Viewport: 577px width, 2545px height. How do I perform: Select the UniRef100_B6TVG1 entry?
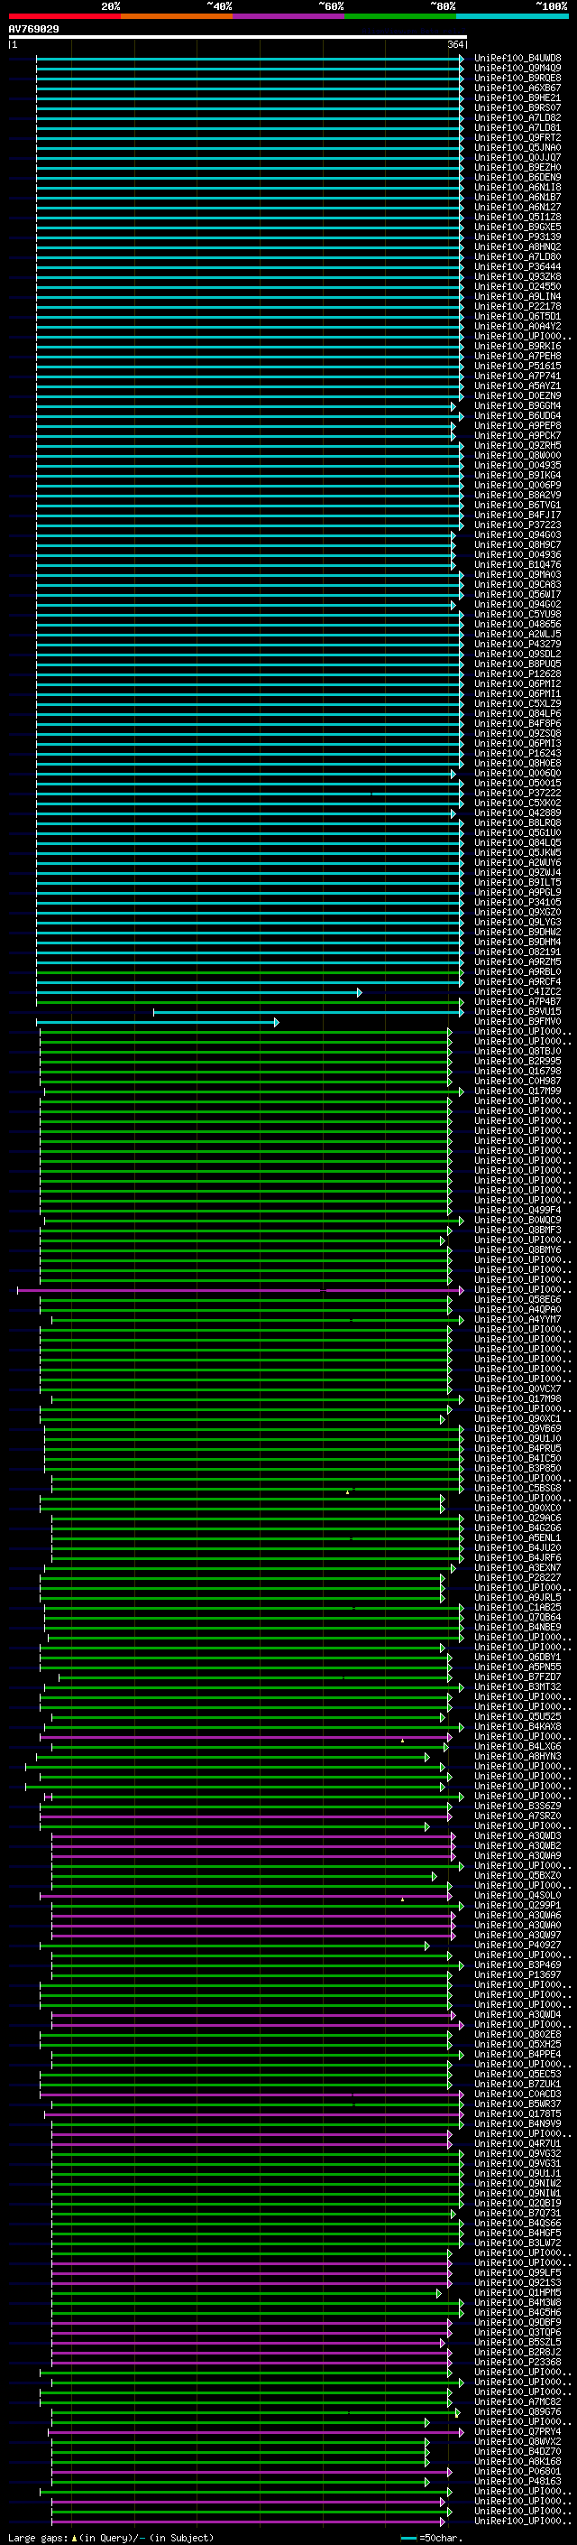pos(517,505)
